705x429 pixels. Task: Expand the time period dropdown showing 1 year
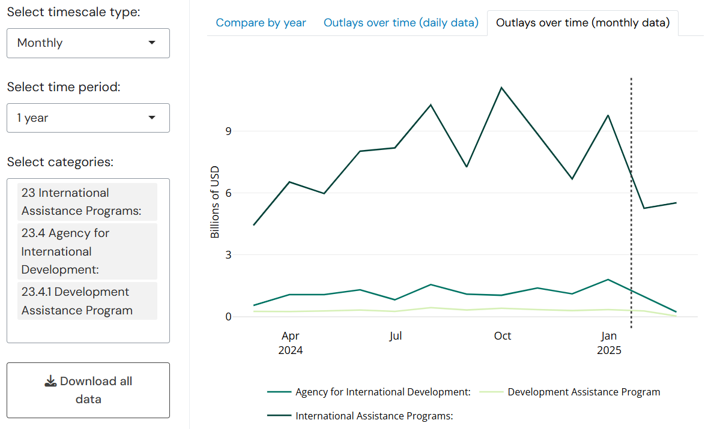coord(88,118)
